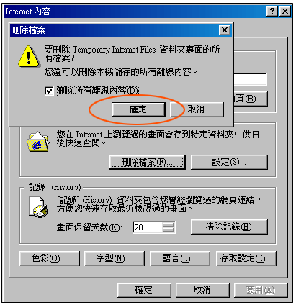Click 確定 at bottom of Internet 內容 window

point(144,290)
